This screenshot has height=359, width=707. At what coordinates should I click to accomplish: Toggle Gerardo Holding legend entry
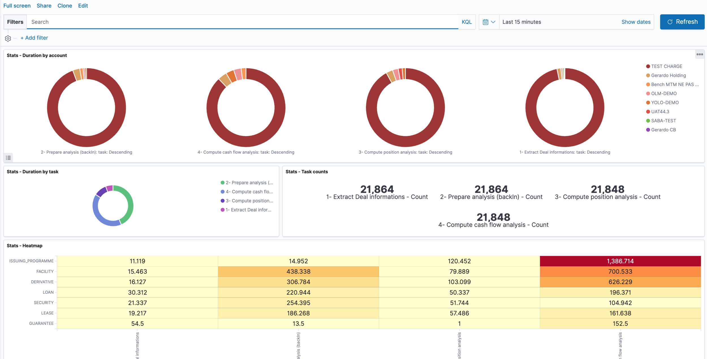(668, 75)
